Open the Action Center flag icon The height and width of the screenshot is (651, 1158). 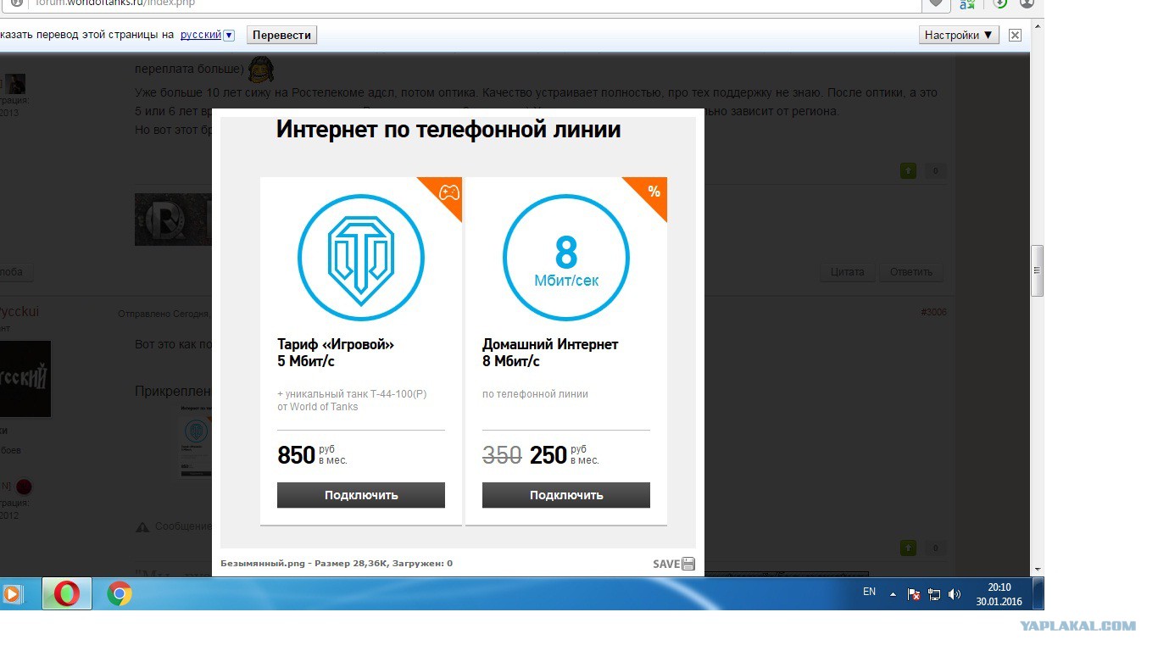coord(914,595)
